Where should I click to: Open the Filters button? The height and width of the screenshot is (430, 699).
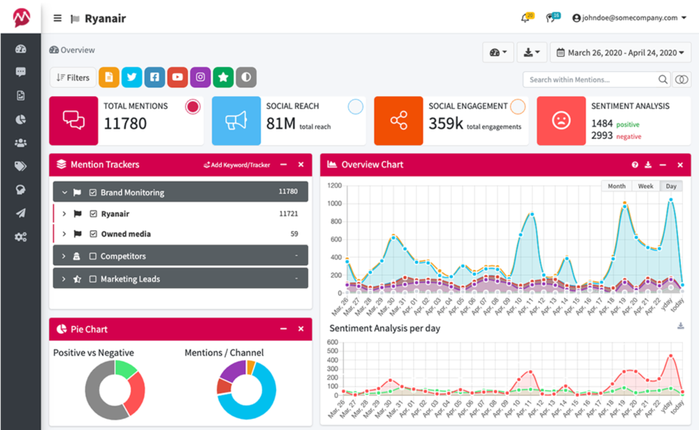pyautogui.click(x=73, y=77)
